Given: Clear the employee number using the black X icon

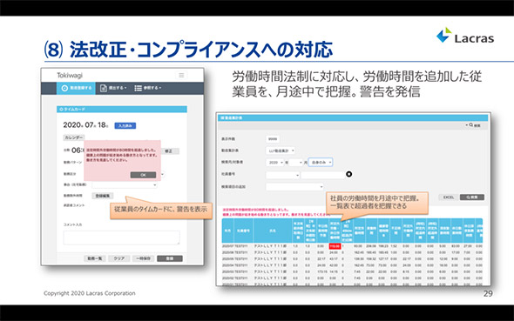Looking at the screenshot, I should (x=349, y=174).
